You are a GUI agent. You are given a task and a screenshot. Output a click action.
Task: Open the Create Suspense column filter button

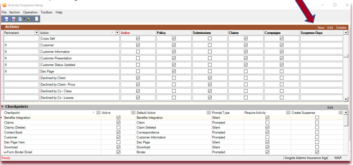click(341, 113)
